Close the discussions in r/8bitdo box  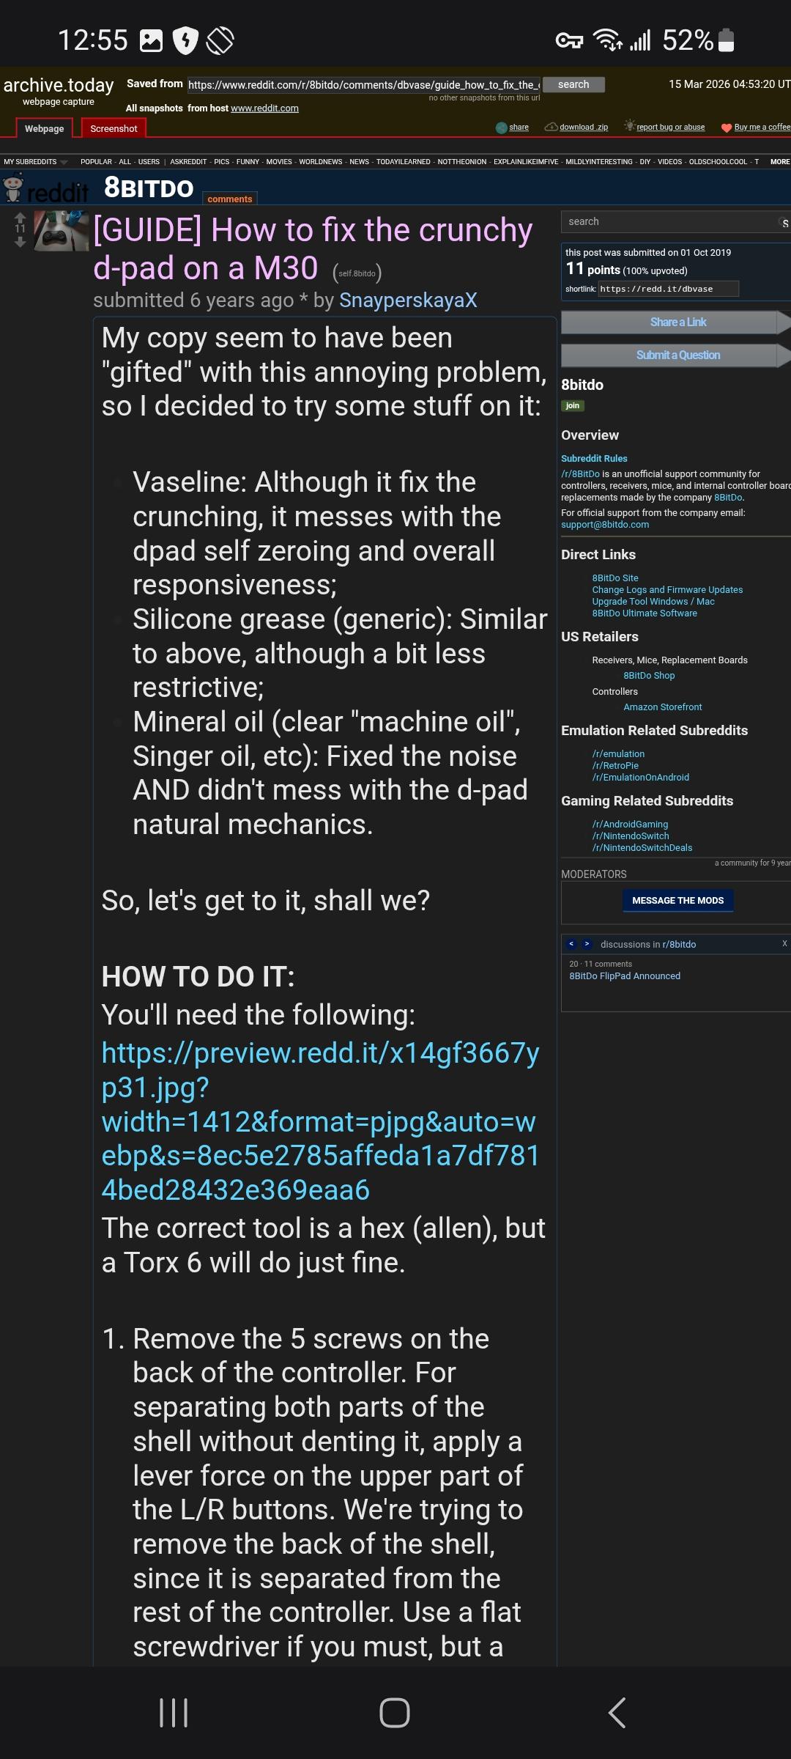tap(784, 943)
